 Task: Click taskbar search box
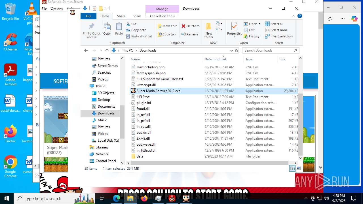click(54, 198)
